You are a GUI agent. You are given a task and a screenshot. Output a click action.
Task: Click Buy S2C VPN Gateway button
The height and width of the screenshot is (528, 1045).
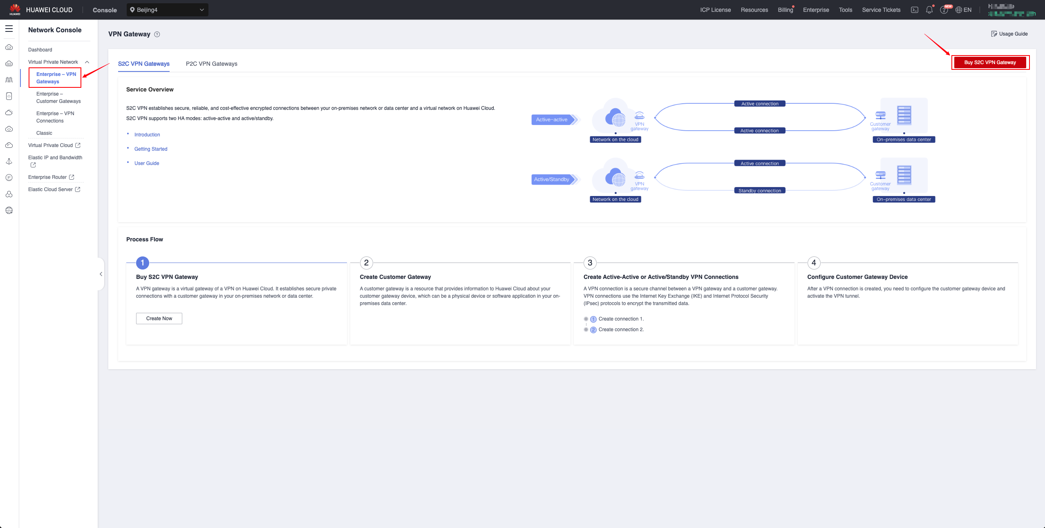pyautogui.click(x=990, y=62)
